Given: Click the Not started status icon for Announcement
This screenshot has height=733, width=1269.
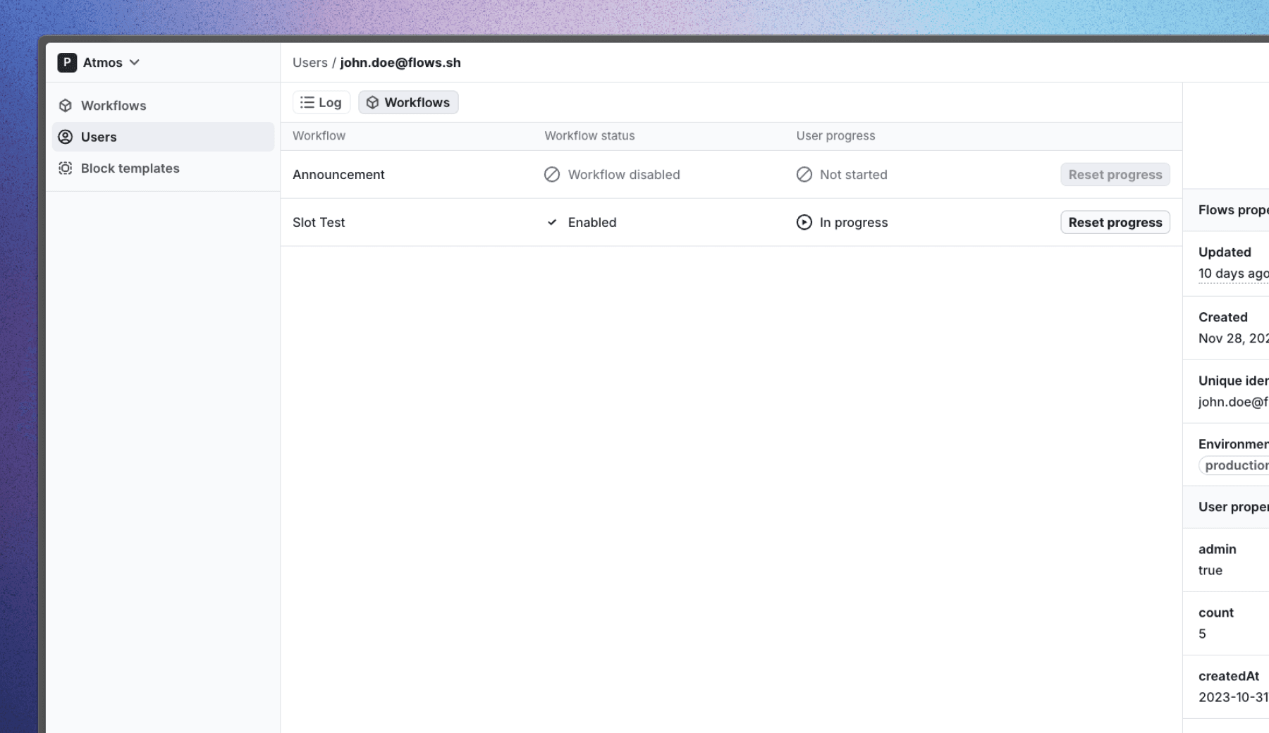Looking at the screenshot, I should pyautogui.click(x=804, y=174).
